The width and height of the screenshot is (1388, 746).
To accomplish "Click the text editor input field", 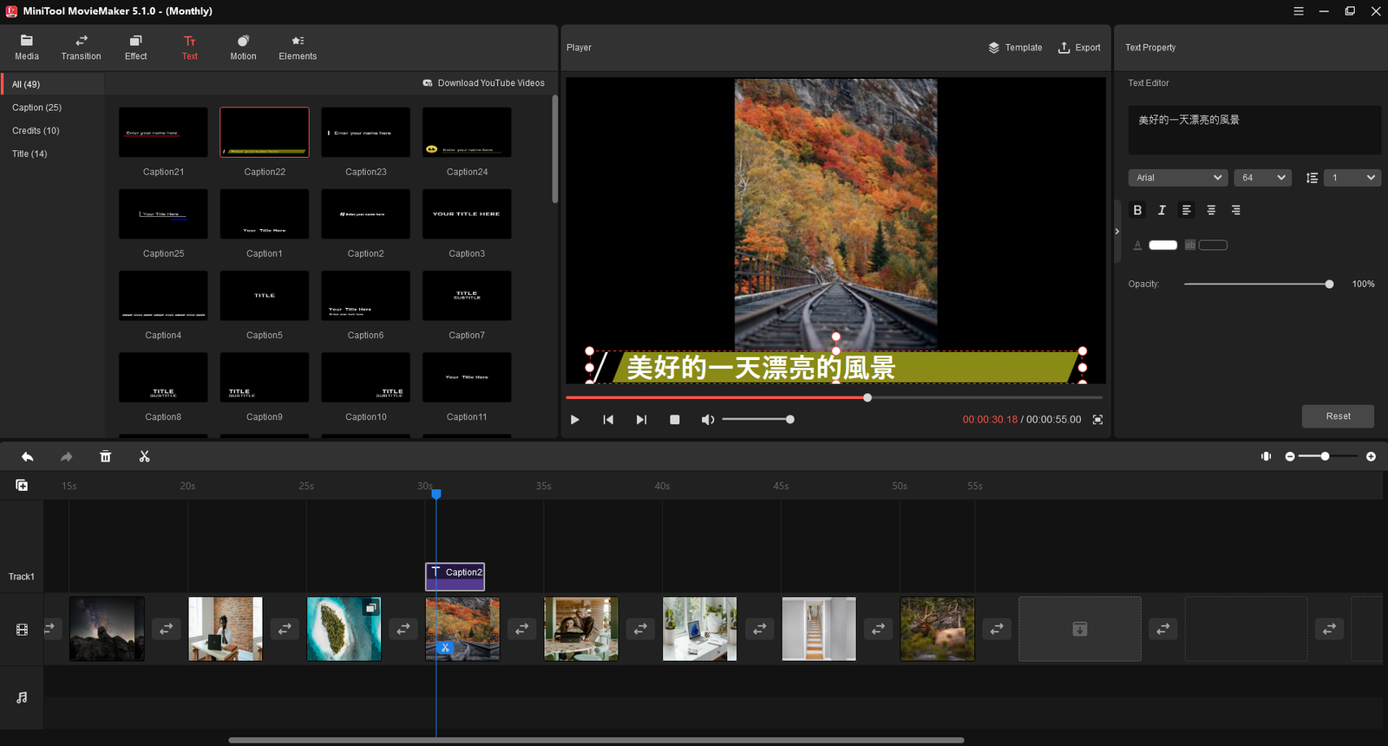I will point(1254,130).
